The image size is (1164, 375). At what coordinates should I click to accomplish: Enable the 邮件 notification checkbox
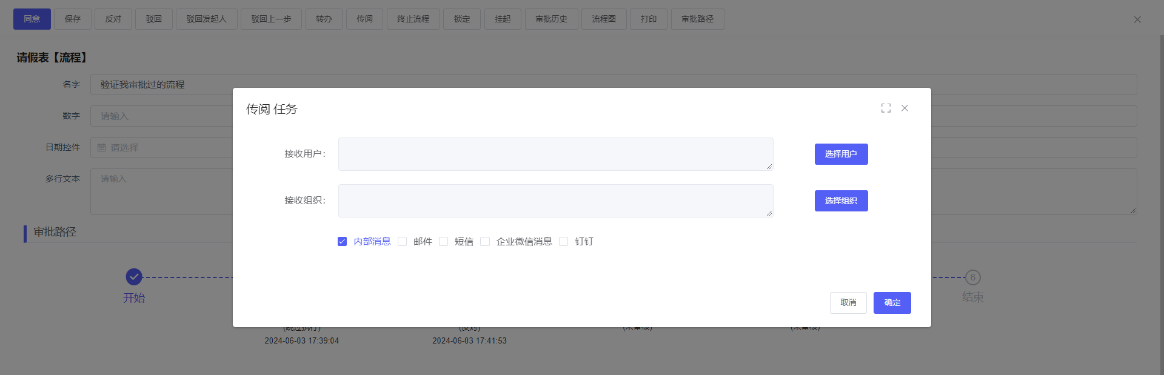[x=403, y=242]
